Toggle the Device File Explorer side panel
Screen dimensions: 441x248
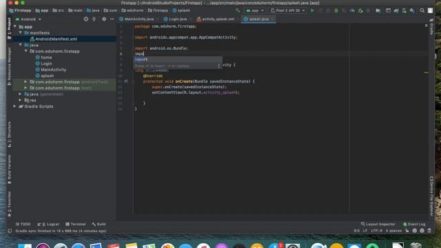point(432,196)
